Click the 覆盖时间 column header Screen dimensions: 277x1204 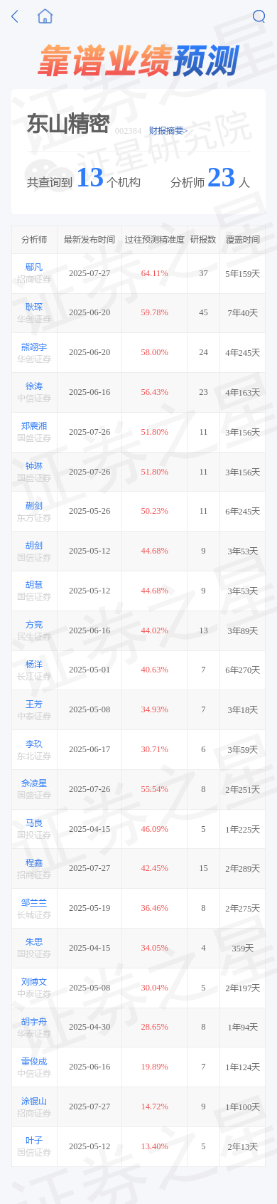243,240
